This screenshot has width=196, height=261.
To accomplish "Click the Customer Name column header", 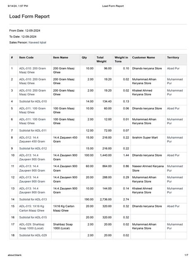I will pos(143,57).
